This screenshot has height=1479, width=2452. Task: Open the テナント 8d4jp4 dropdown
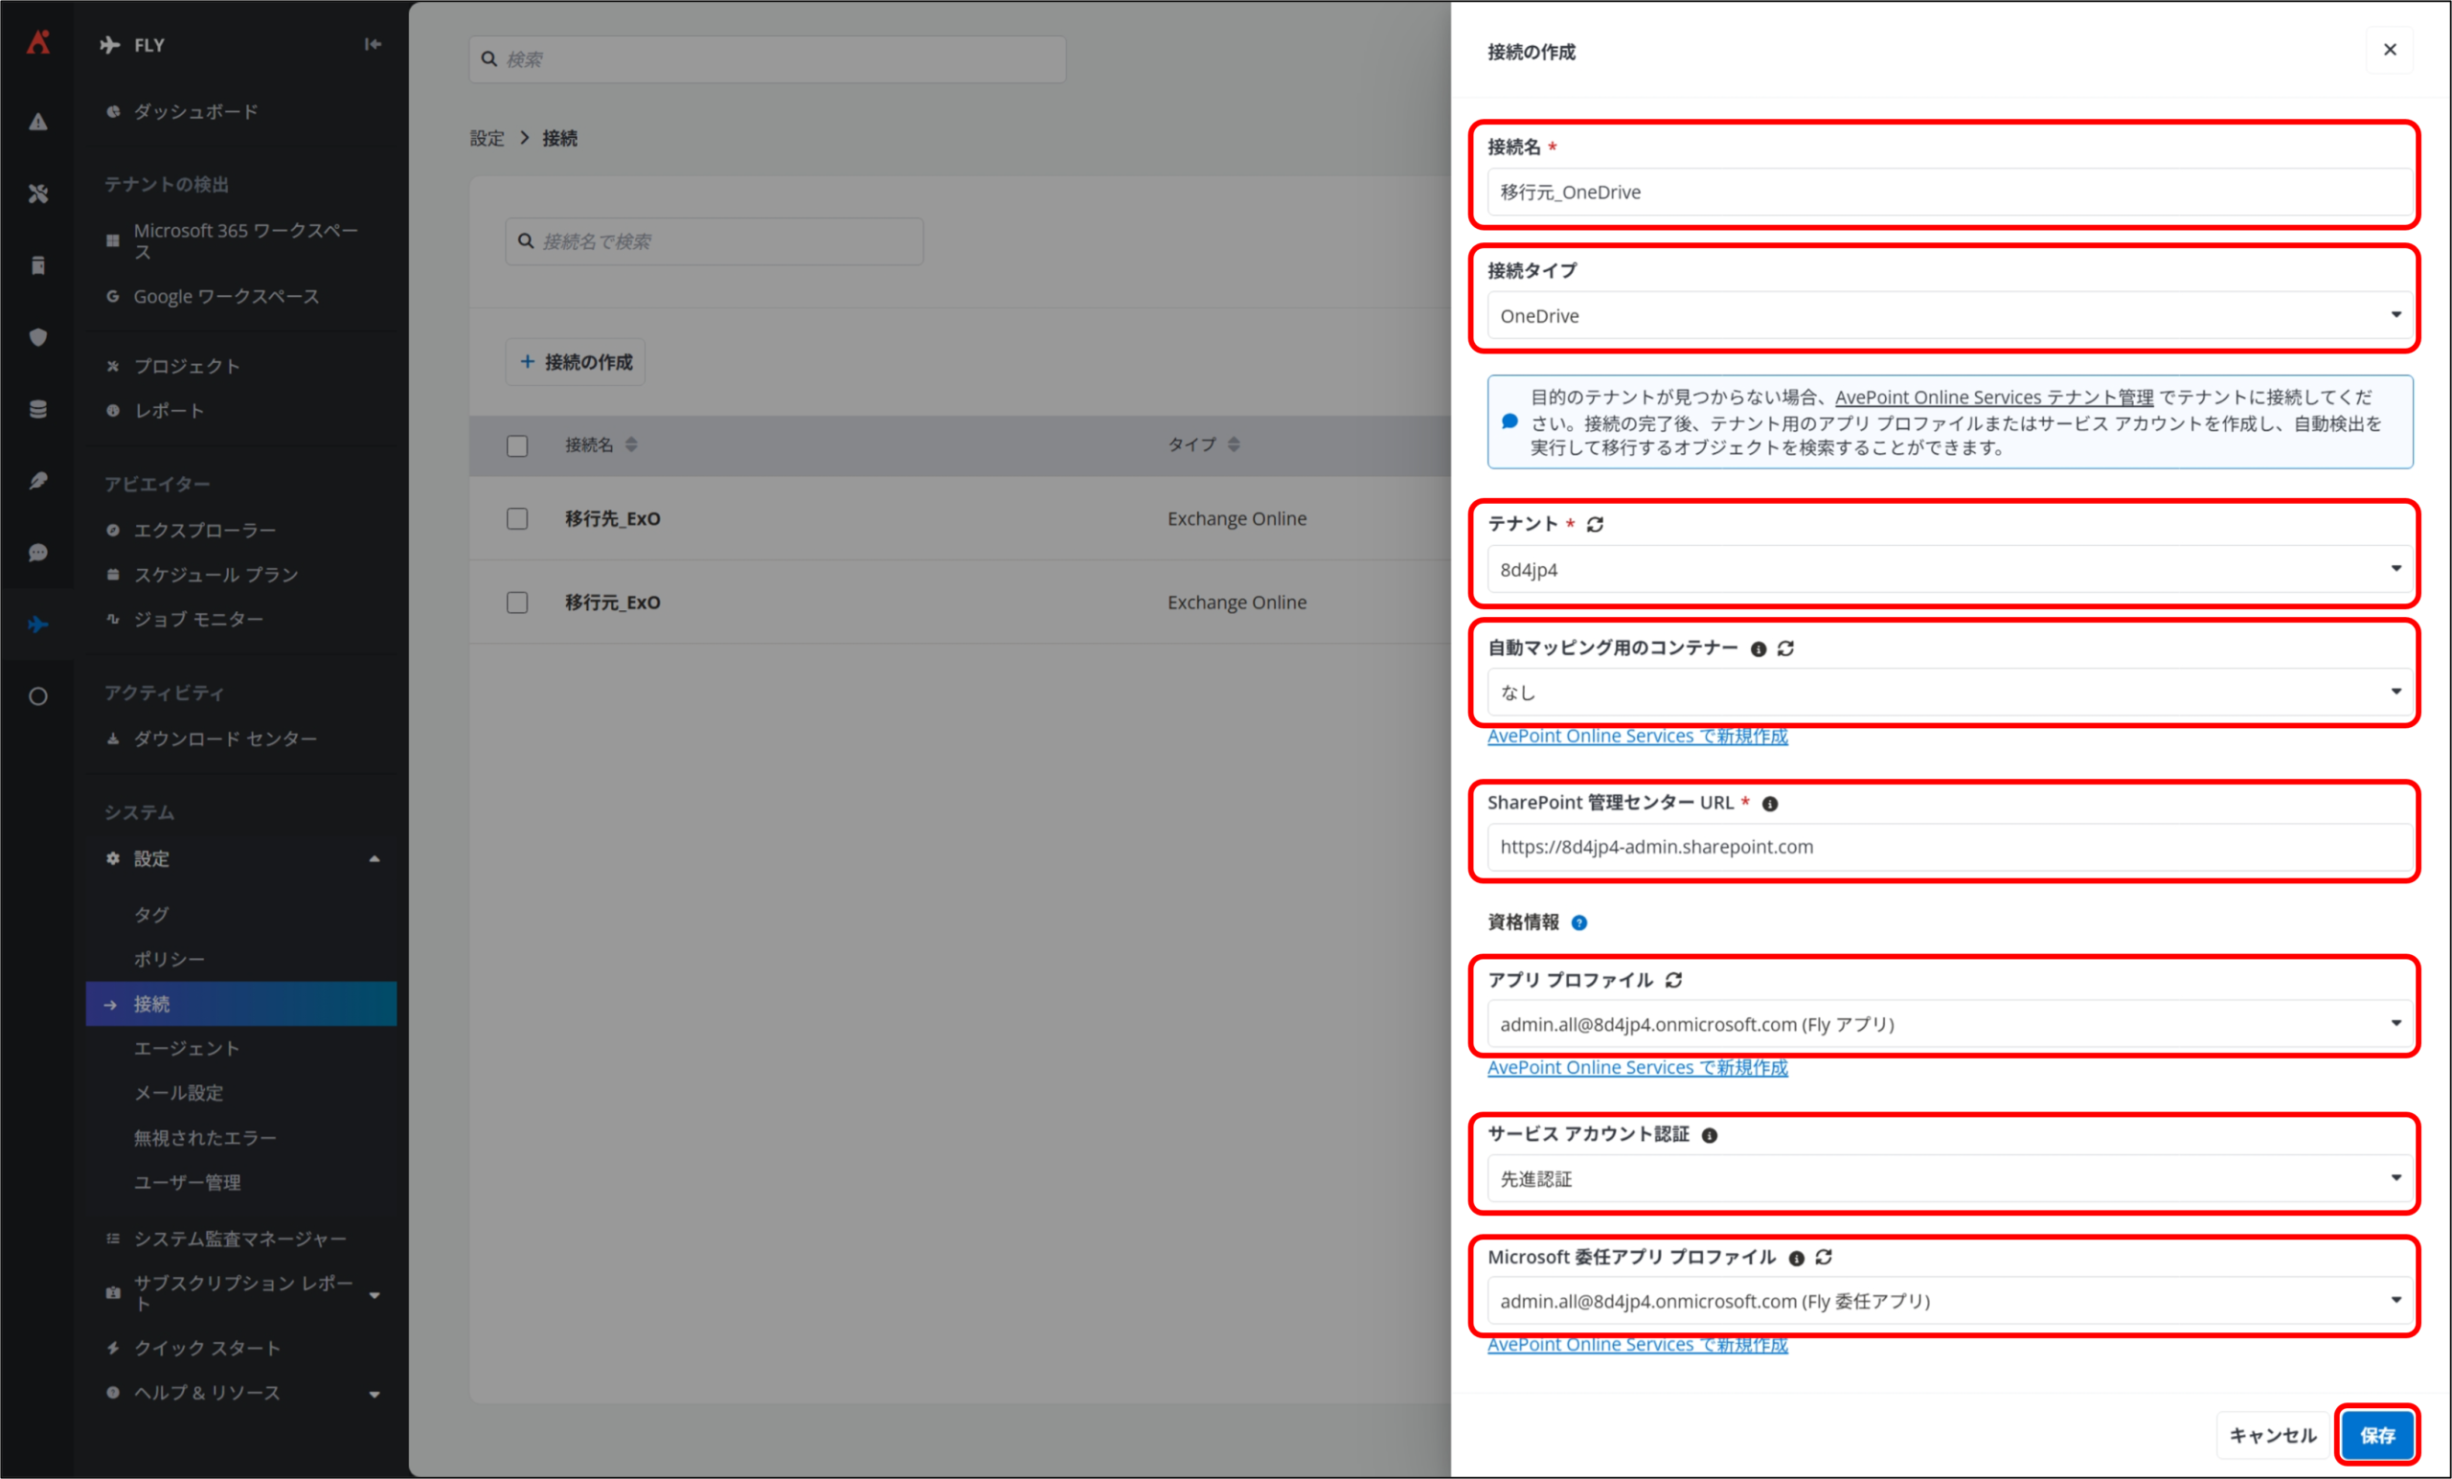point(1947,569)
